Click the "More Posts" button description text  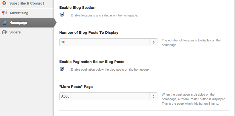click(194, 99)
